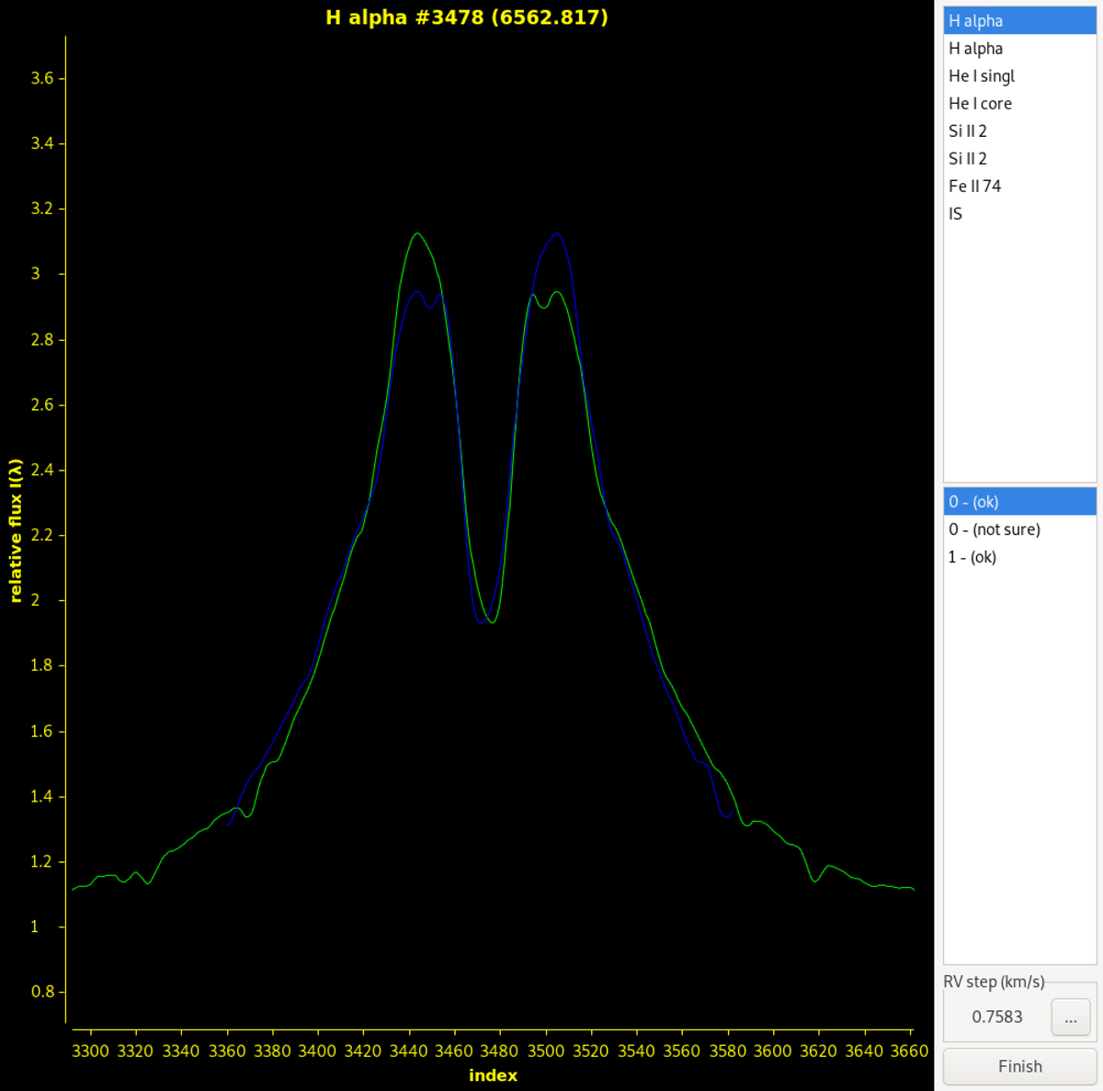Choose the '1 - (ok)' measurement

pyautogui.click(x=972, y=557)
